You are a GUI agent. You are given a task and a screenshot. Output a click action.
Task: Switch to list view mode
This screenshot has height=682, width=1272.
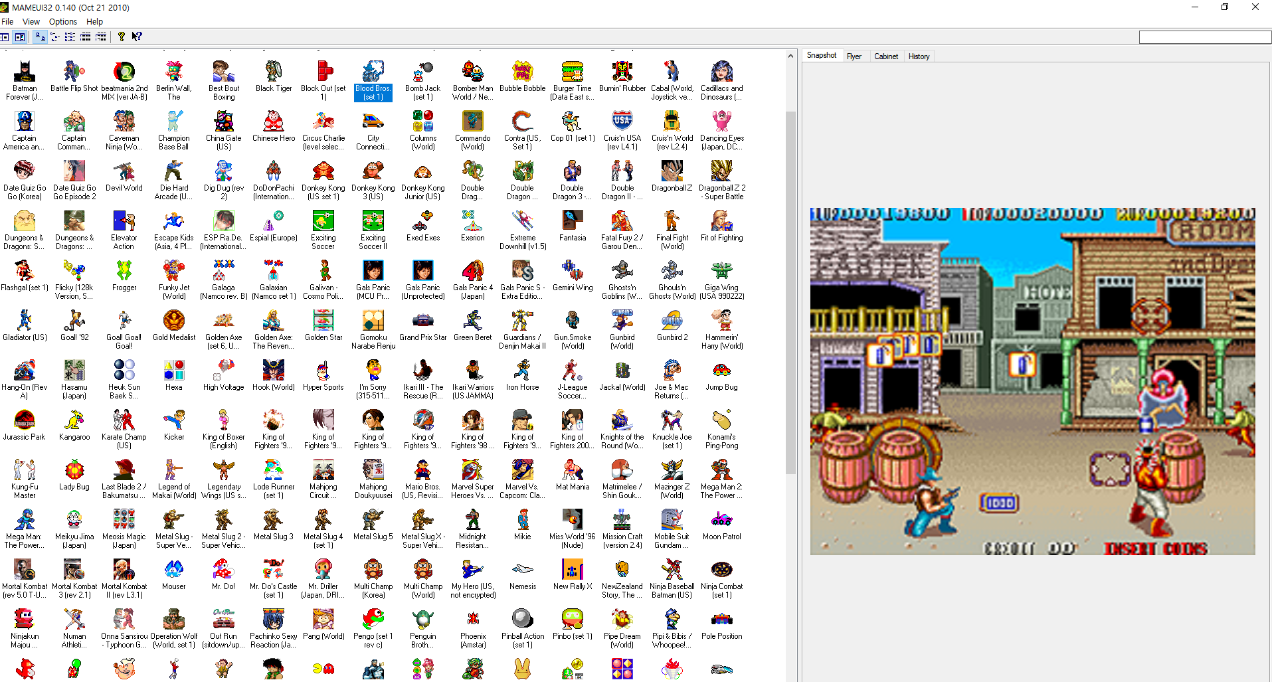(x=70, y=37)
